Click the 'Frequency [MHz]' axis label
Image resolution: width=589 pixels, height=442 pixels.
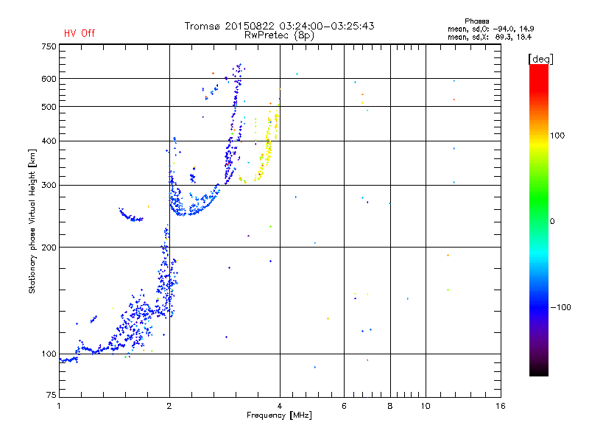(279, 415)
